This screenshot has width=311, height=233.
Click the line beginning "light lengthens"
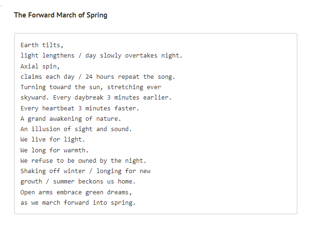coord(101,56)
